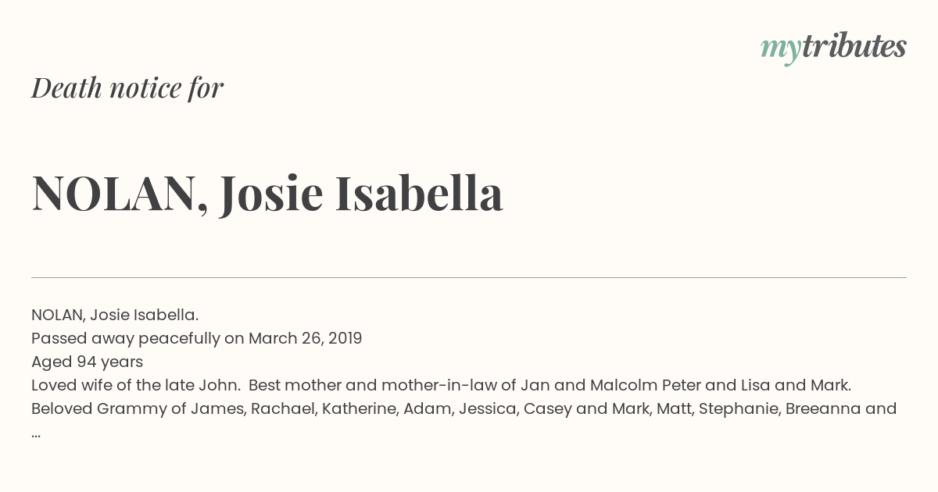Click "Loved wife of the late John."
938x492 pixels.
tap(135, 385)
